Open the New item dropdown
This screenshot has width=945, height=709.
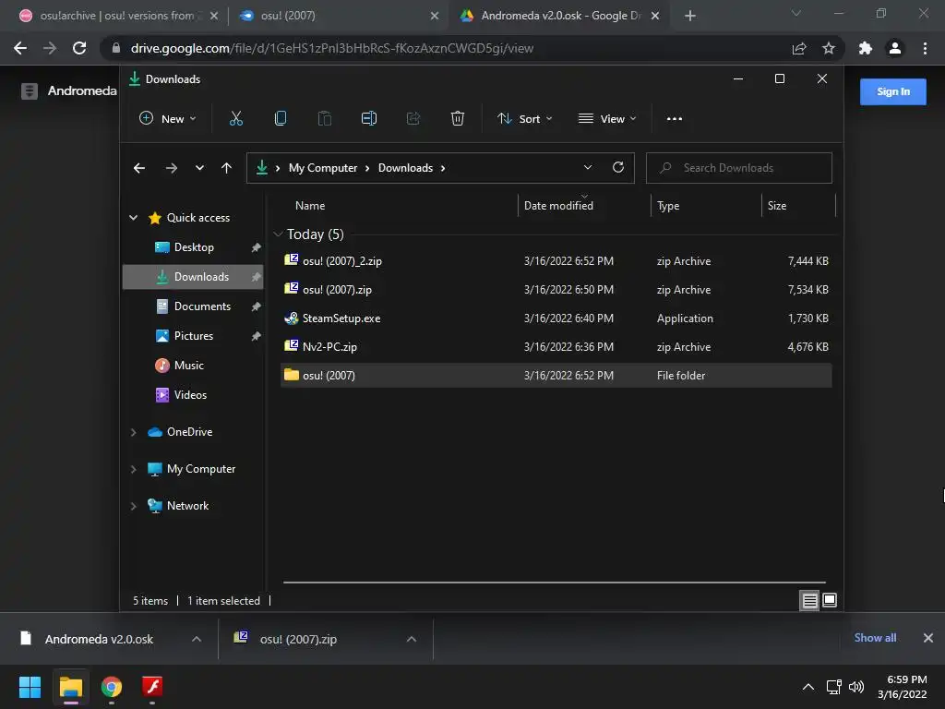pos(167,119)
